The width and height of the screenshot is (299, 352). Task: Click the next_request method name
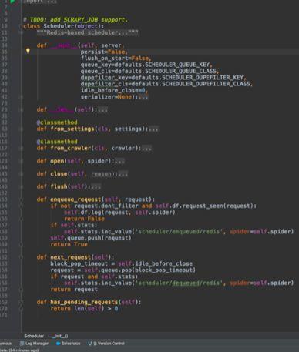pos(71,257)
